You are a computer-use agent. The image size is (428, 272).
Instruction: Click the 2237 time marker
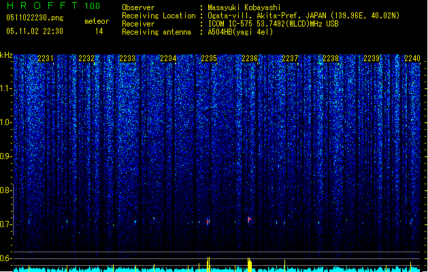pos(290,58)
